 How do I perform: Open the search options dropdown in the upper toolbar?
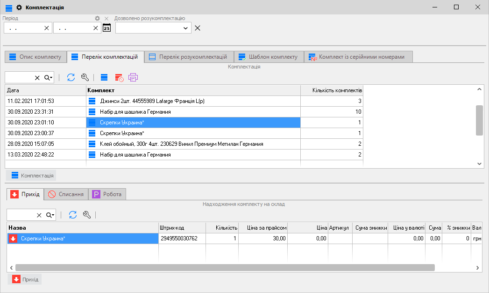pos(49,77)
